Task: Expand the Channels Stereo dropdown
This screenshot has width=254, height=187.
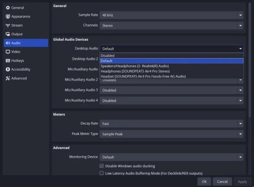Action: (x=171, y=25)
